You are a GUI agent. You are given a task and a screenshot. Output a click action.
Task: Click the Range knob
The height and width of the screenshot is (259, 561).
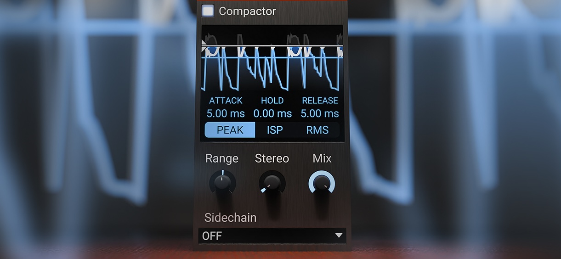222,183
